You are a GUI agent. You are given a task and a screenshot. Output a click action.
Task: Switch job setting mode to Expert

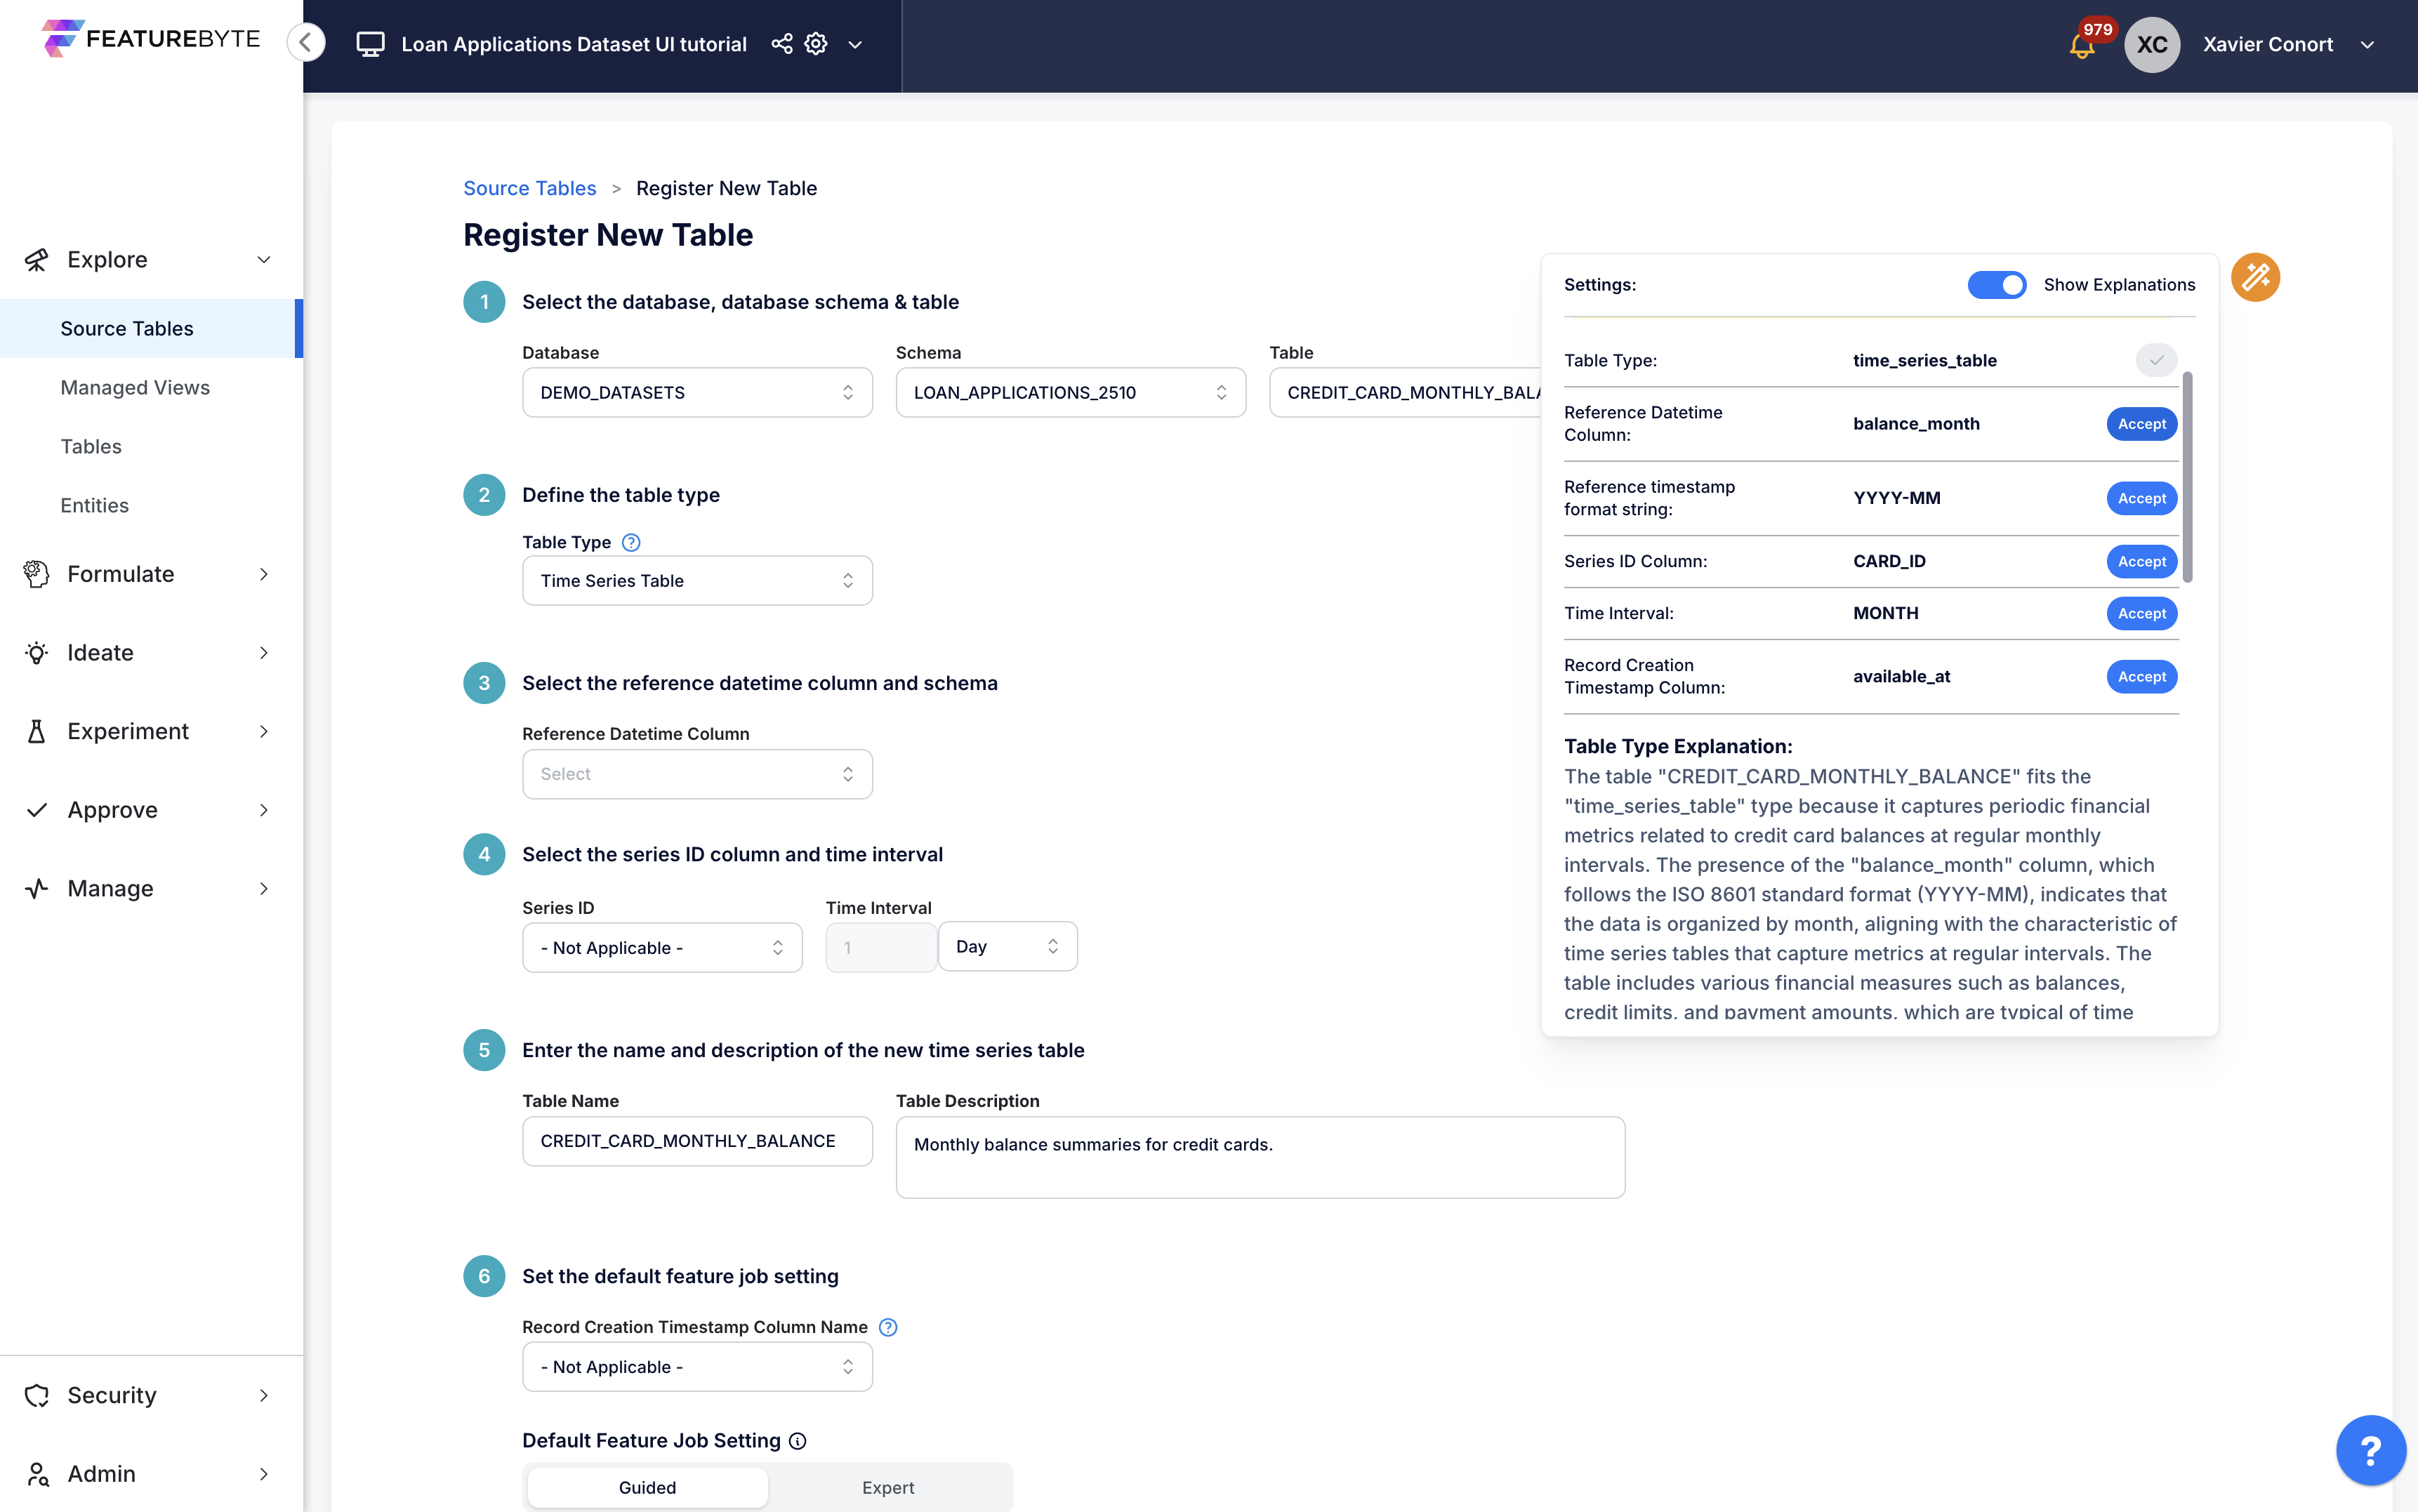pos(887,1487)
